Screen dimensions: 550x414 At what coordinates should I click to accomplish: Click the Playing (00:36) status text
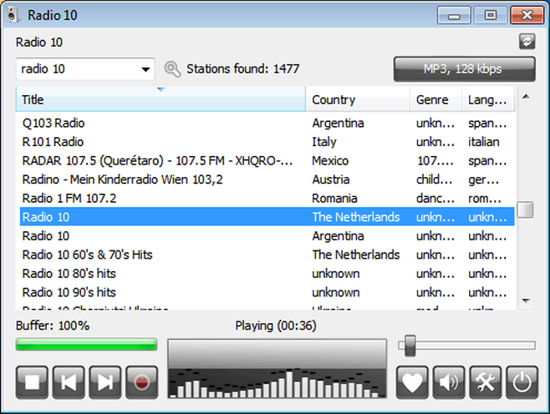coord(276,326)
